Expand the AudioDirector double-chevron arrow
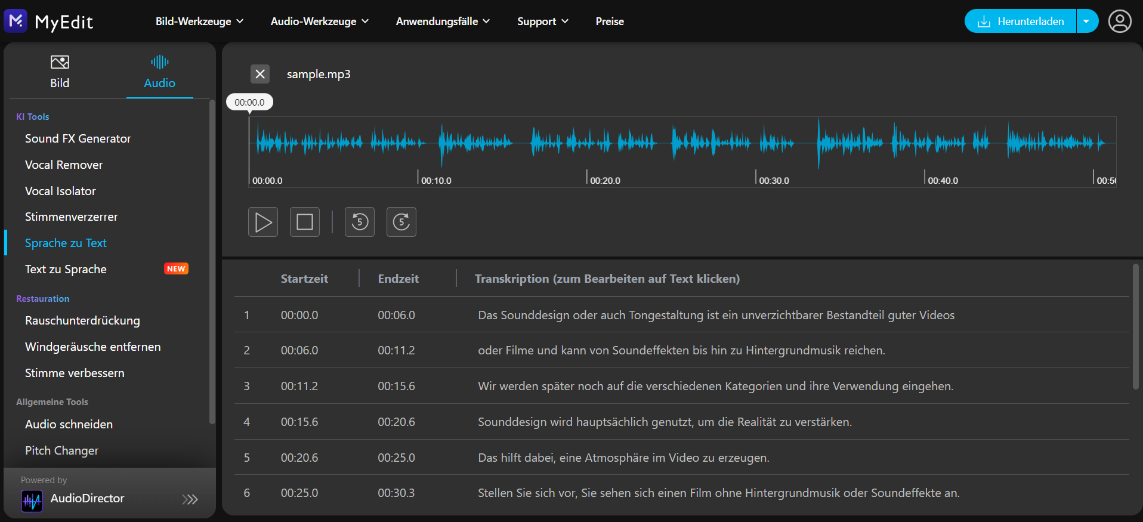This screenshot has width=1143, height=522. click(x=190, y=499)
